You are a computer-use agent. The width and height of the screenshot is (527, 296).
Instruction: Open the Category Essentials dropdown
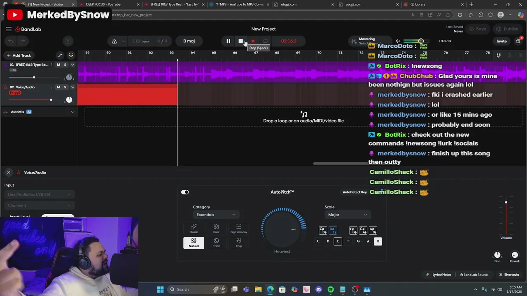[x=216, y=215]
